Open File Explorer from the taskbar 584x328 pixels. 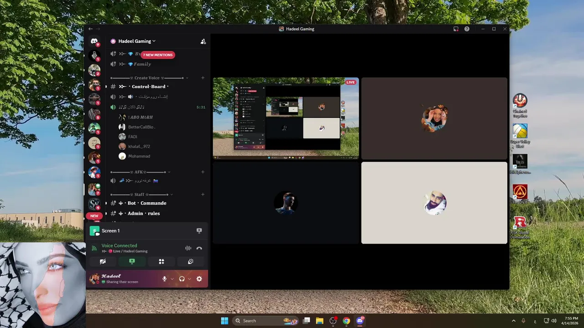click(319, 321)
